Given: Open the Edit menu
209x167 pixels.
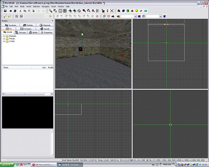Looking at the screenshot, I should coord(11,6).
